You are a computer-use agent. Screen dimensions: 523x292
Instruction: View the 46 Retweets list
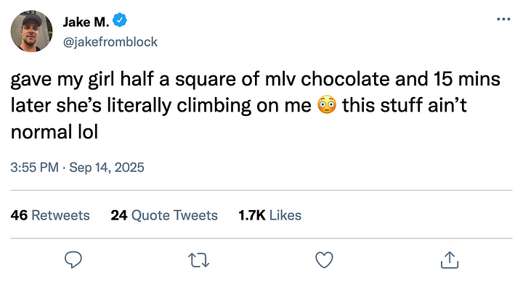click(51, 215)
